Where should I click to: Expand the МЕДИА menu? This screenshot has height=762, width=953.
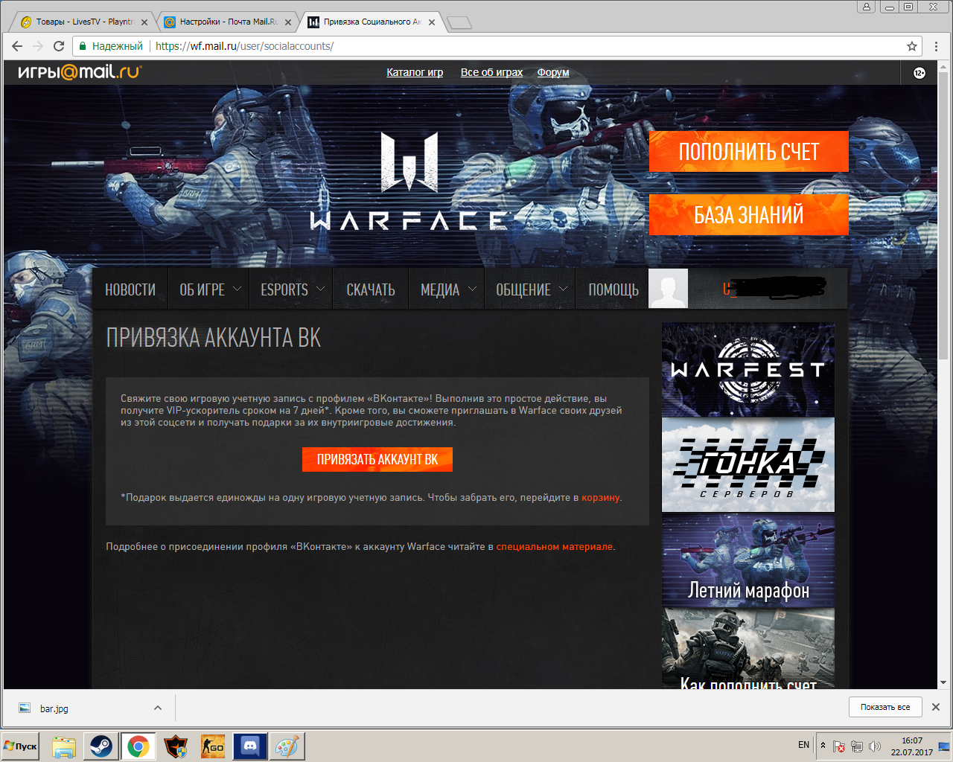pyautogui.click(x=447, y=289)
